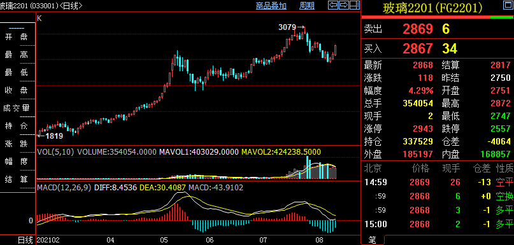The image size is (514, 245).
Task: Click the buy volume value 34
Action: coord(450,49)
